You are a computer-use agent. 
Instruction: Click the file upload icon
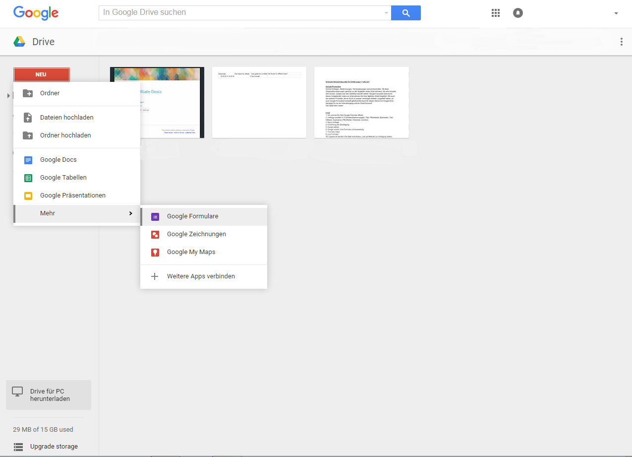tap(28, 118)
